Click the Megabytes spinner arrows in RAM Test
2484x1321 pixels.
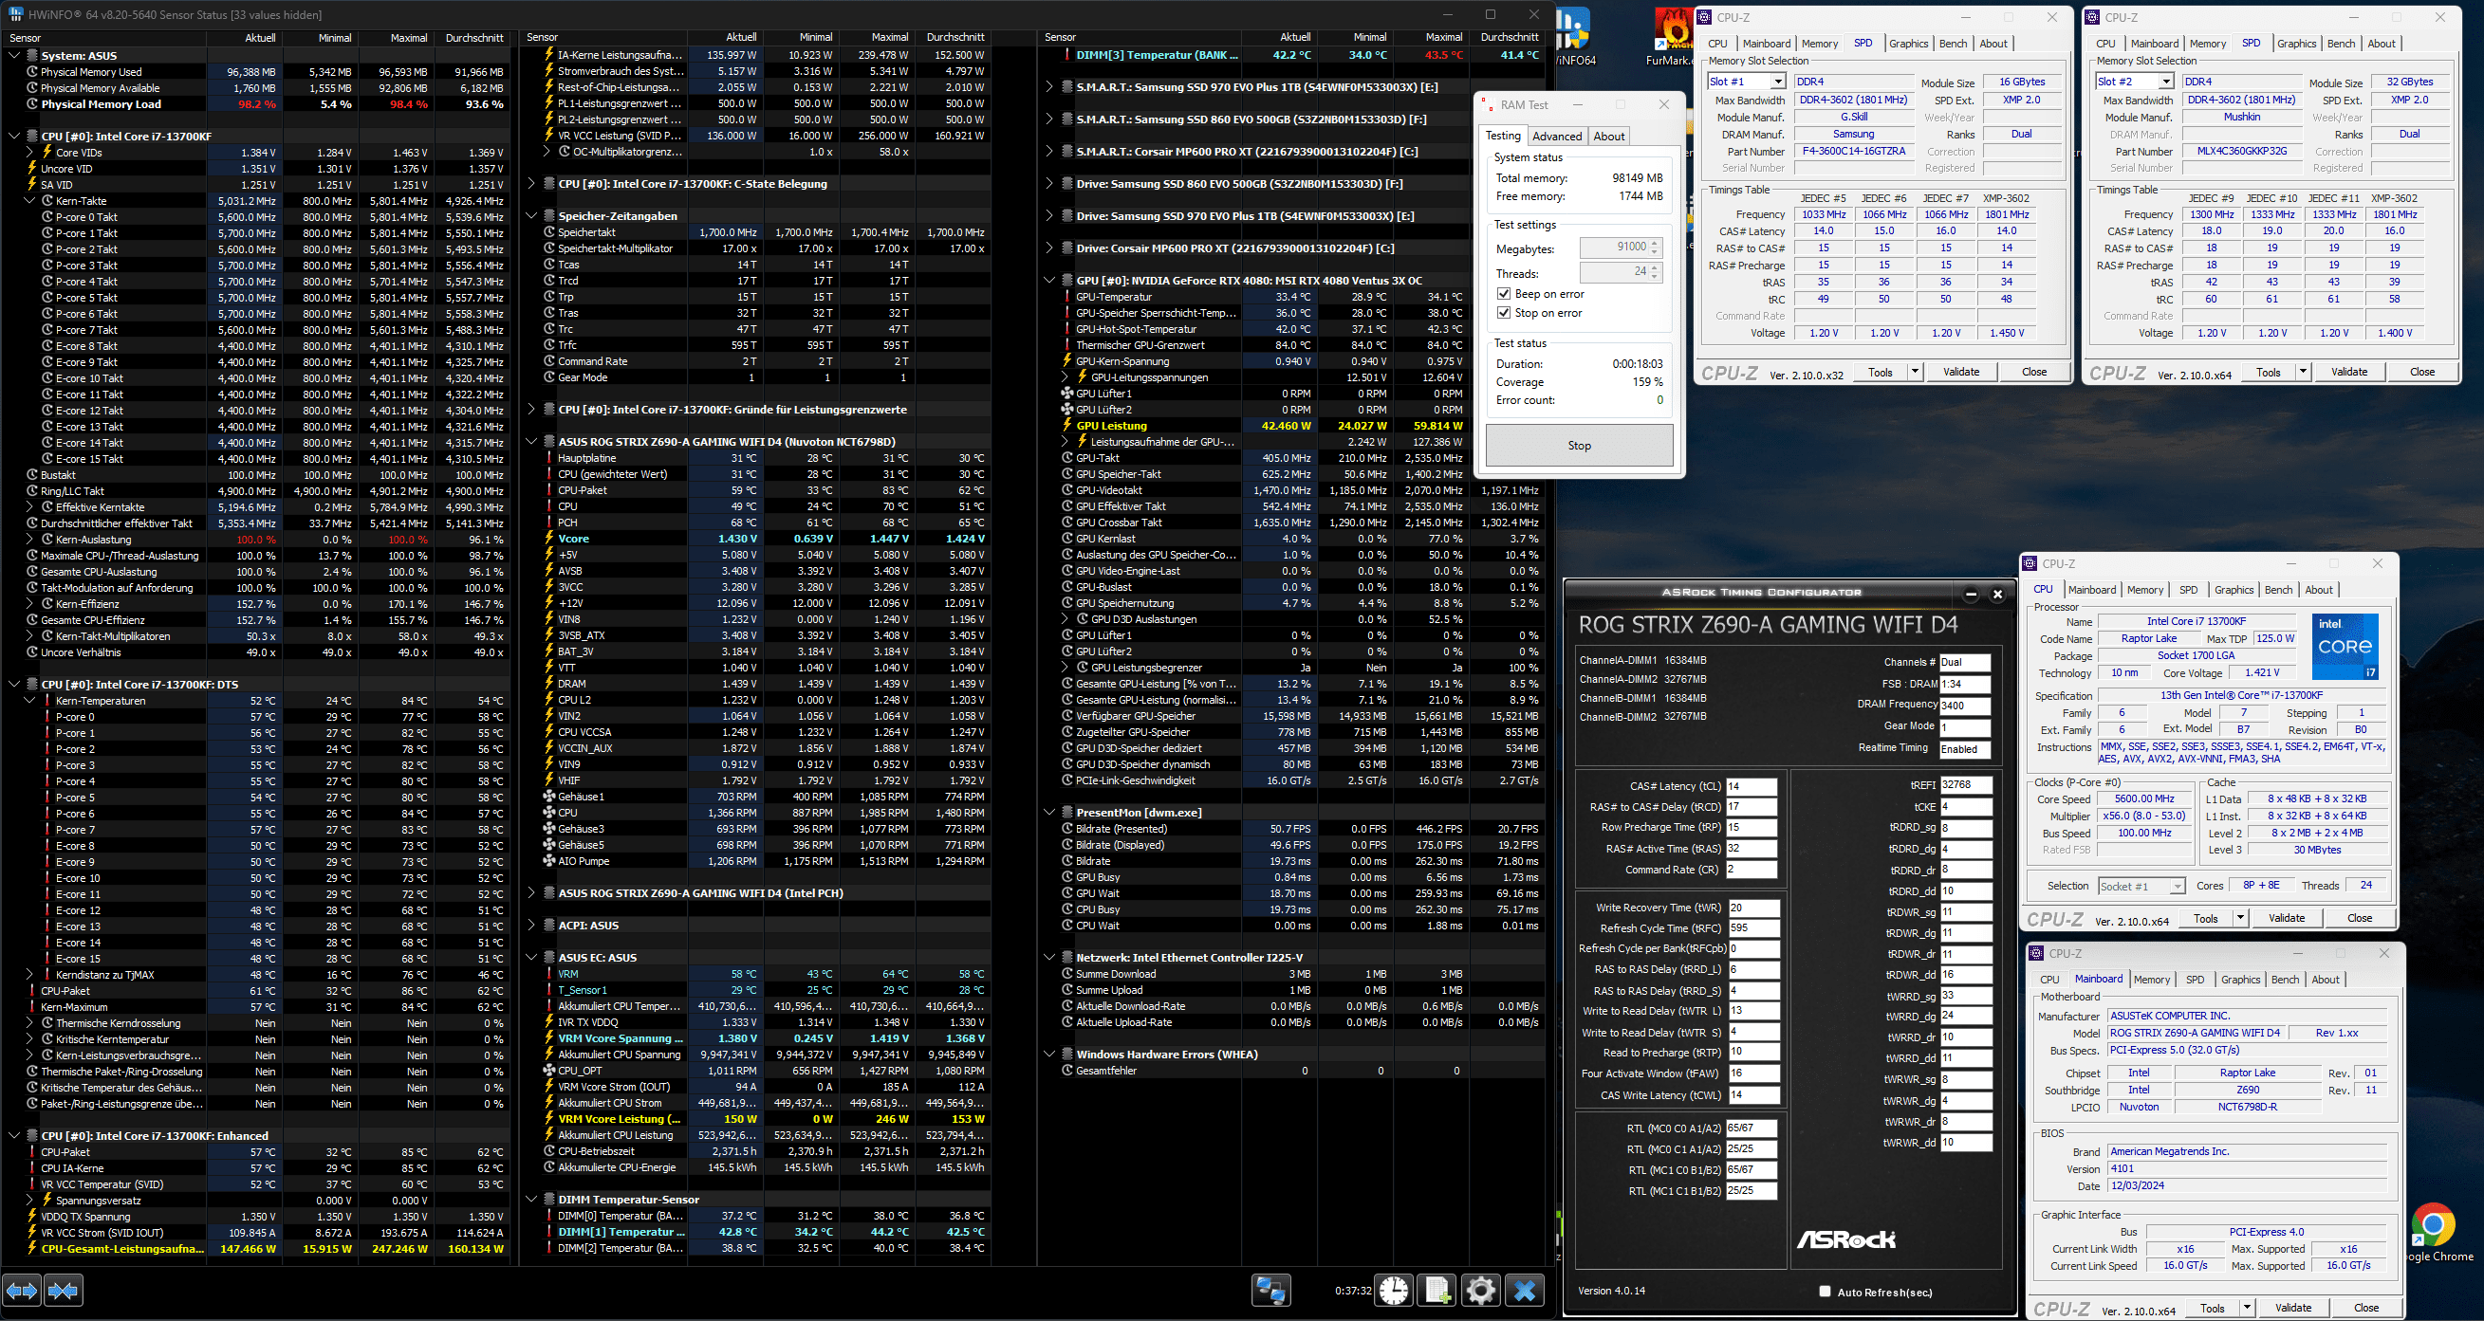(x=1654, y=248)
